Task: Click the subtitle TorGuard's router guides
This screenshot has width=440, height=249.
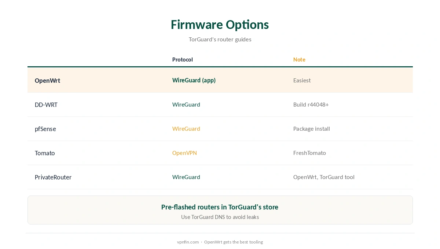Action: 220,39
